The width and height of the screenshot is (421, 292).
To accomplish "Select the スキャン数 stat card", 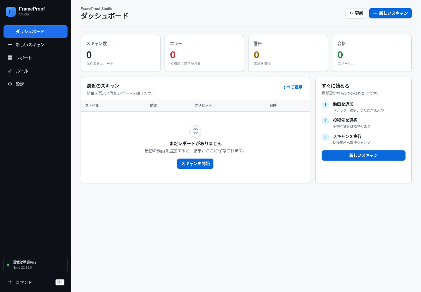I will click(x=120, y=53).
